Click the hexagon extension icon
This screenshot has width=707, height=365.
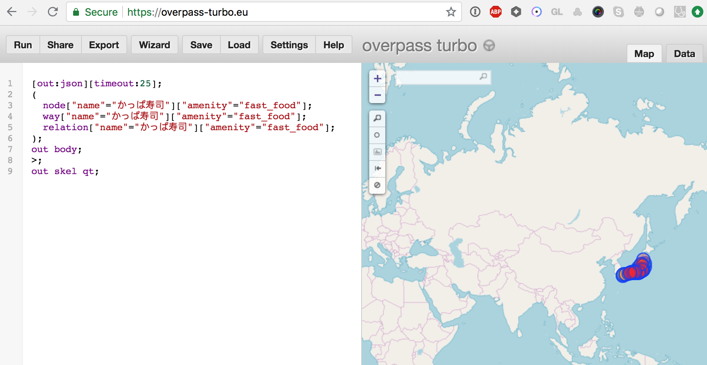pyautogui.click(x=516, y=12)
